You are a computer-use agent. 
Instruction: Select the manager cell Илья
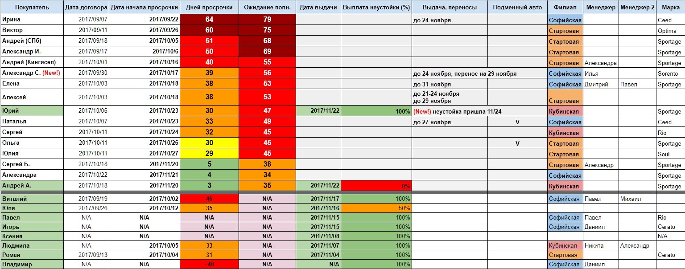pyautogui.click(x=601, y=73)
